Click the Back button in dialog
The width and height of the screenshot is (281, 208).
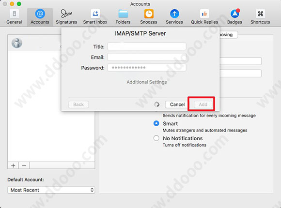(78, 104)
